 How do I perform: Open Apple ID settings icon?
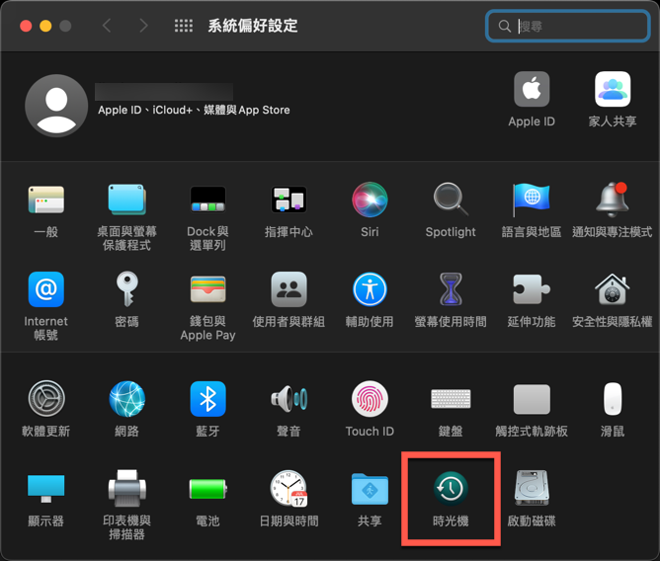(x=532, y=89)
